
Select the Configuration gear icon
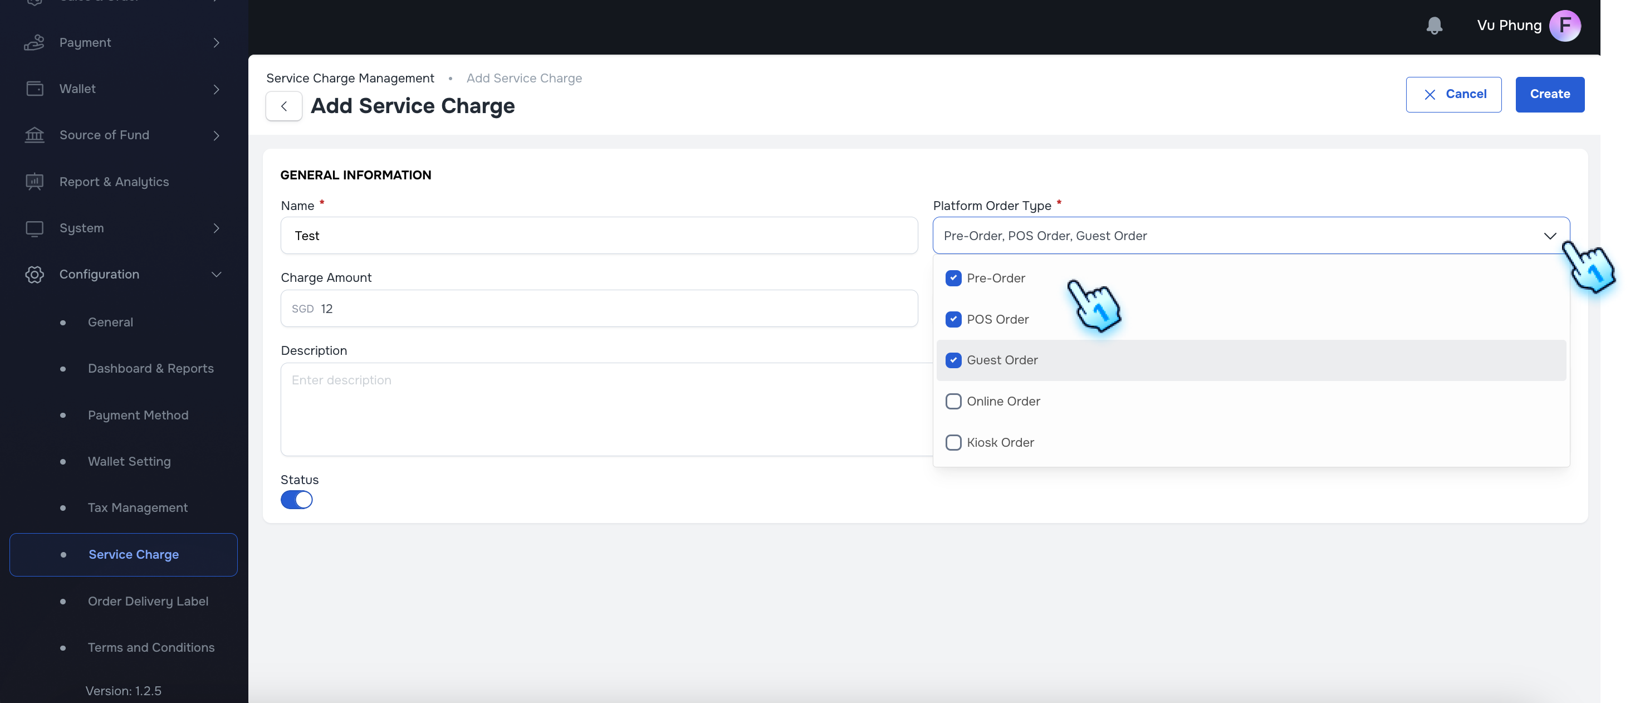coord(35,274)
